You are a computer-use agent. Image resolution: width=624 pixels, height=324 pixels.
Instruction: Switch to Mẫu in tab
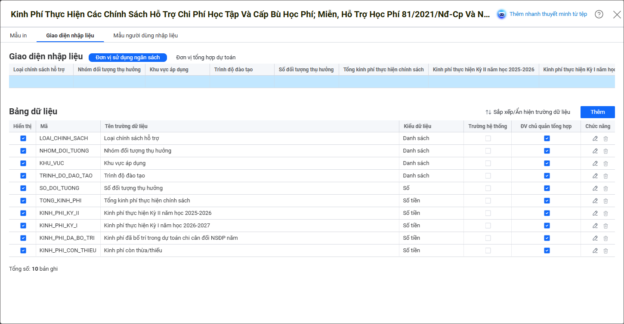tap(19, 35)
